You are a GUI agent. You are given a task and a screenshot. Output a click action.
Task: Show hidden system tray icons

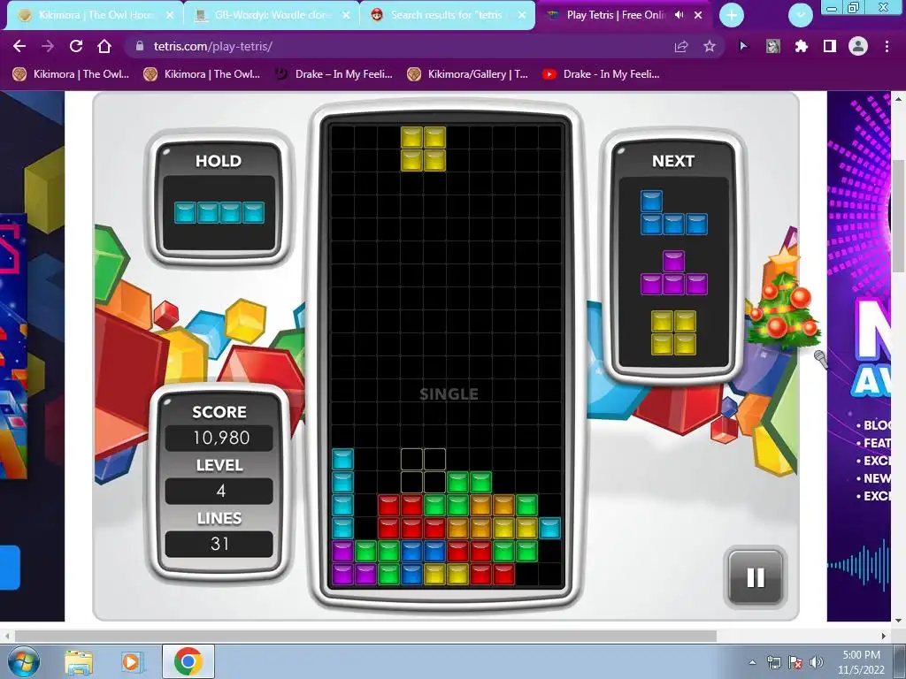[x=752, y=662]
